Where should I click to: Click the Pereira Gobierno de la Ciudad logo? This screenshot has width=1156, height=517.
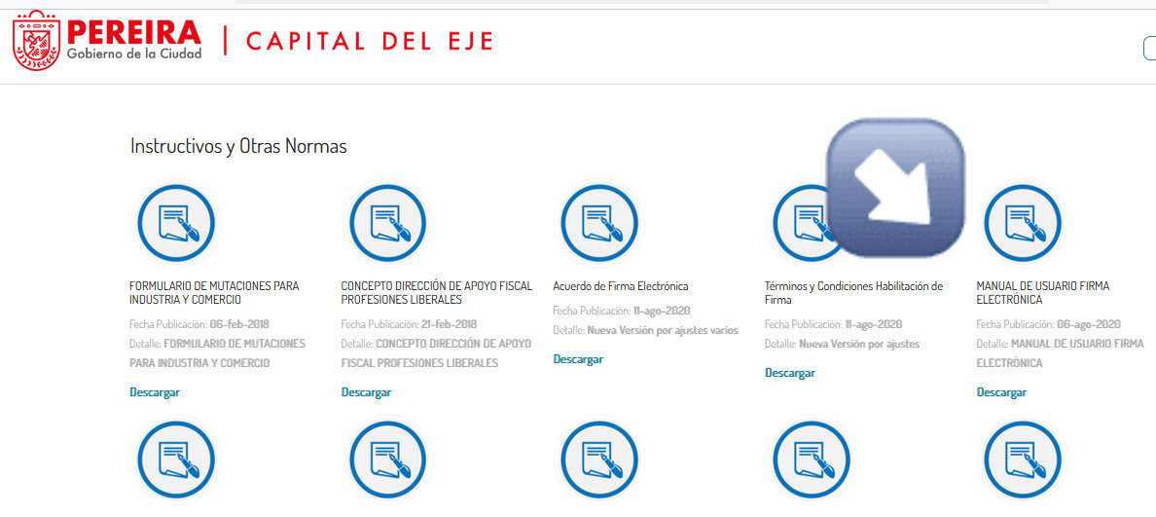(x=108, y=41)
